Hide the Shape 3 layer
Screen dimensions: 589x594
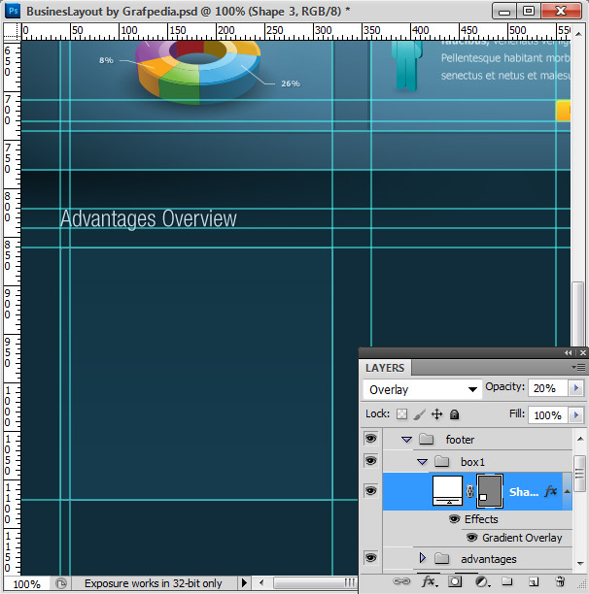pos(370,491)
